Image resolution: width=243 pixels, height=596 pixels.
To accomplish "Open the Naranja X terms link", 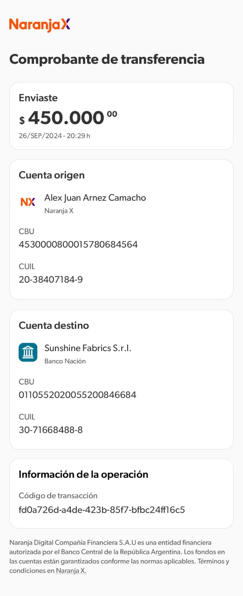I will [71, 570].
